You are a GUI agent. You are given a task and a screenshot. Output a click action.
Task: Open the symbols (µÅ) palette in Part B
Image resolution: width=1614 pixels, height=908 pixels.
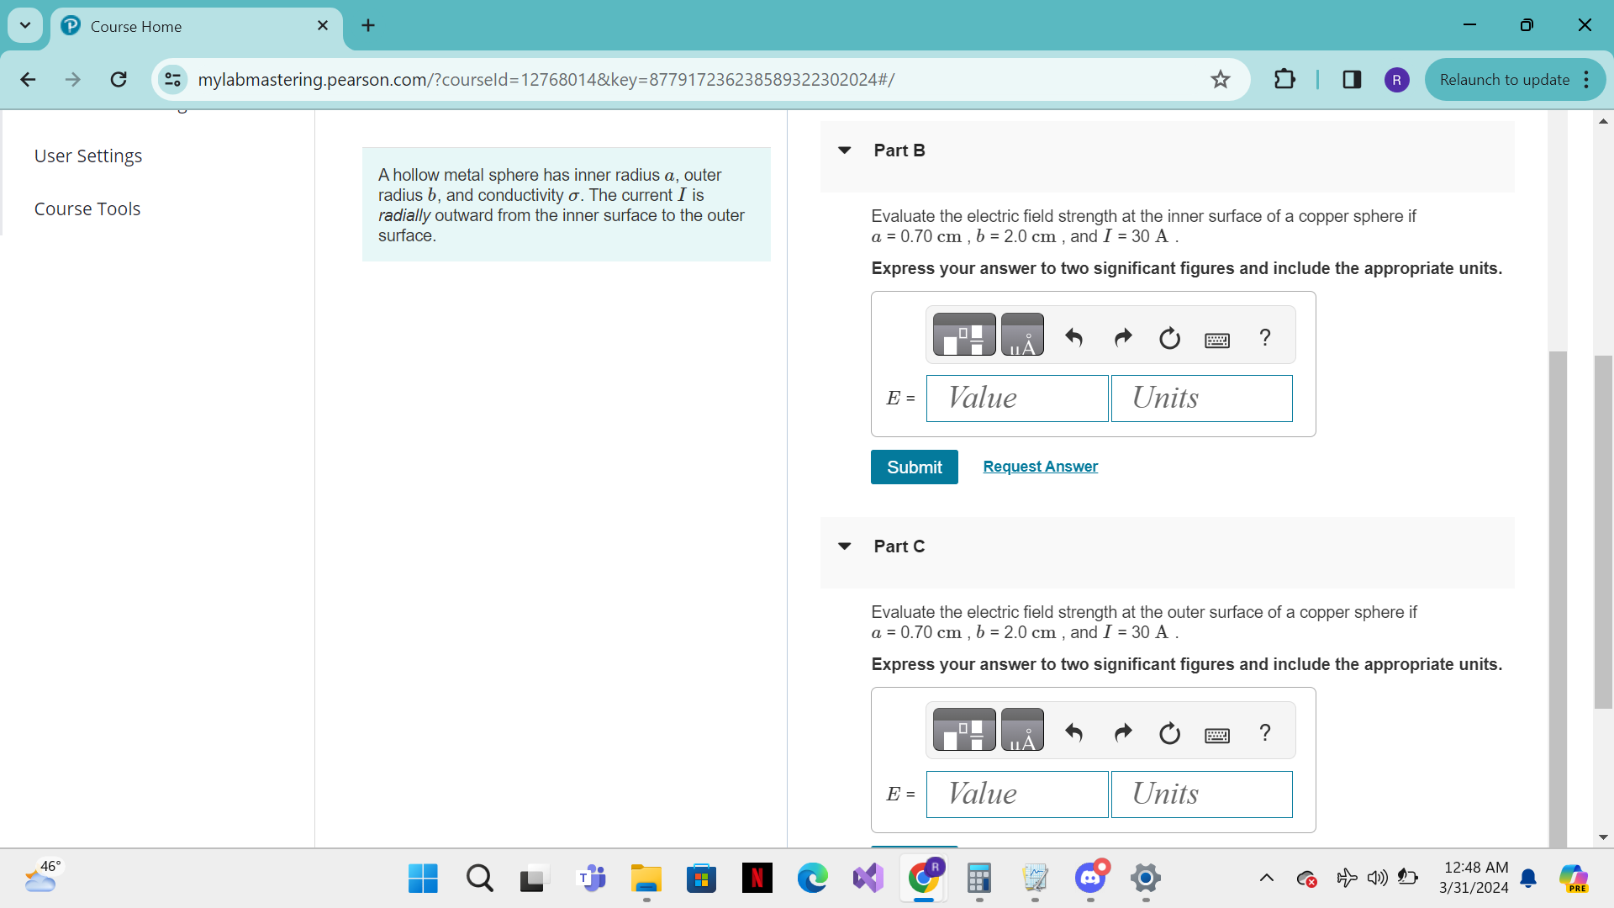(x=1022, y=335)
